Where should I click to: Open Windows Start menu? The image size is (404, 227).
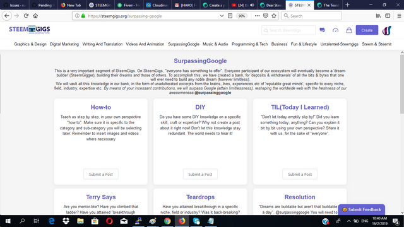8,221
